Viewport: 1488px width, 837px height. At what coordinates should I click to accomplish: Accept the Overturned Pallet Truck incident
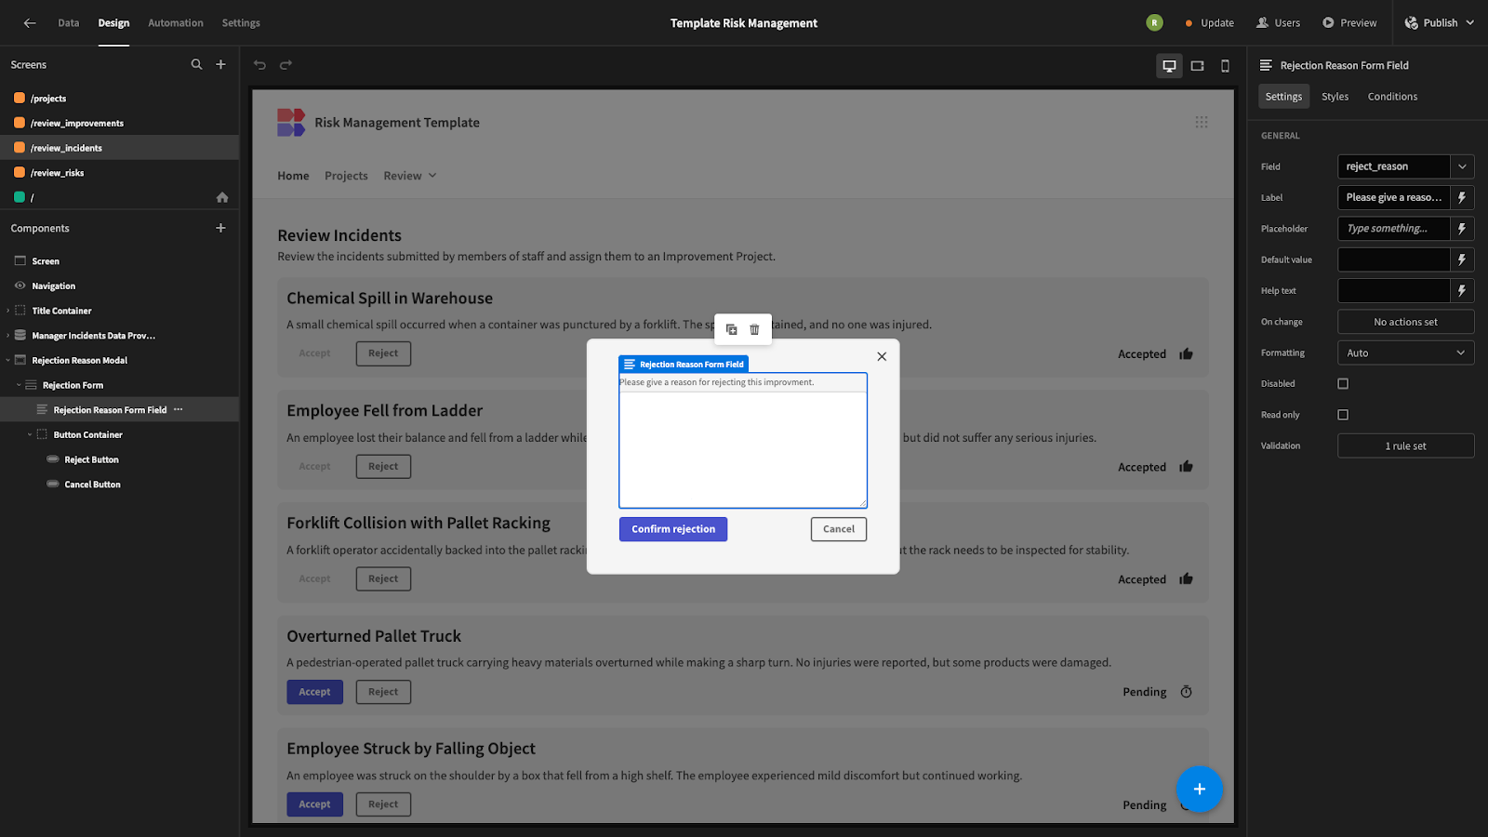click(x=314, y=692)
